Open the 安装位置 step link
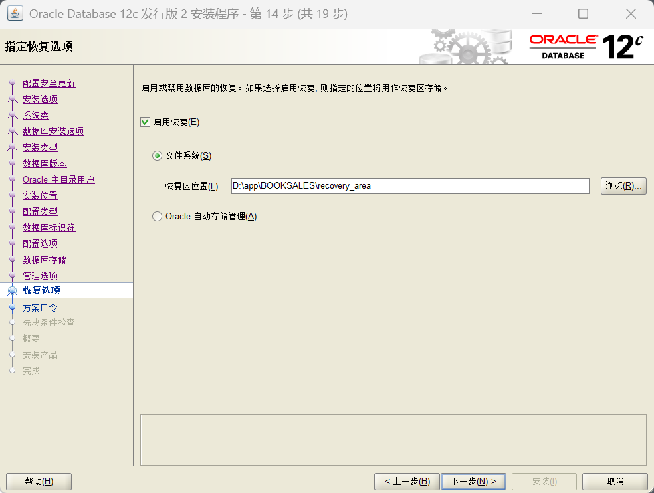This screenshot has height=493, width=654. pyautogui.click(x=40, y=195)
